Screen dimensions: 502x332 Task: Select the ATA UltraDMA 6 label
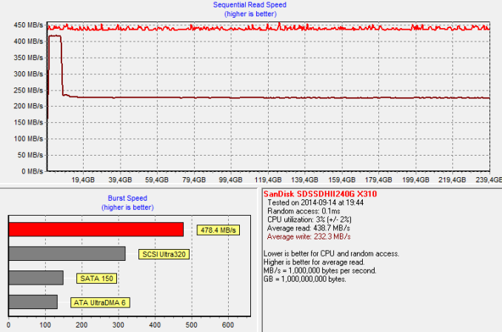coord(100,302)
